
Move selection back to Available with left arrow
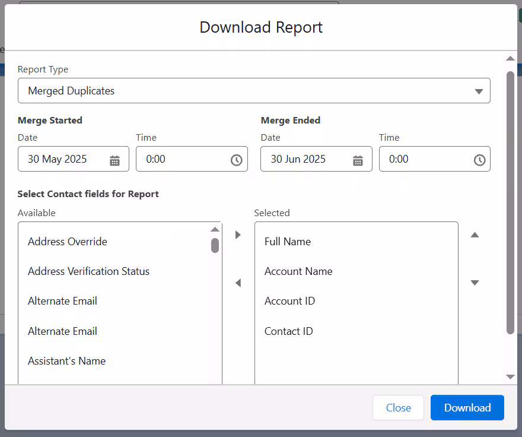pos(238,283)
